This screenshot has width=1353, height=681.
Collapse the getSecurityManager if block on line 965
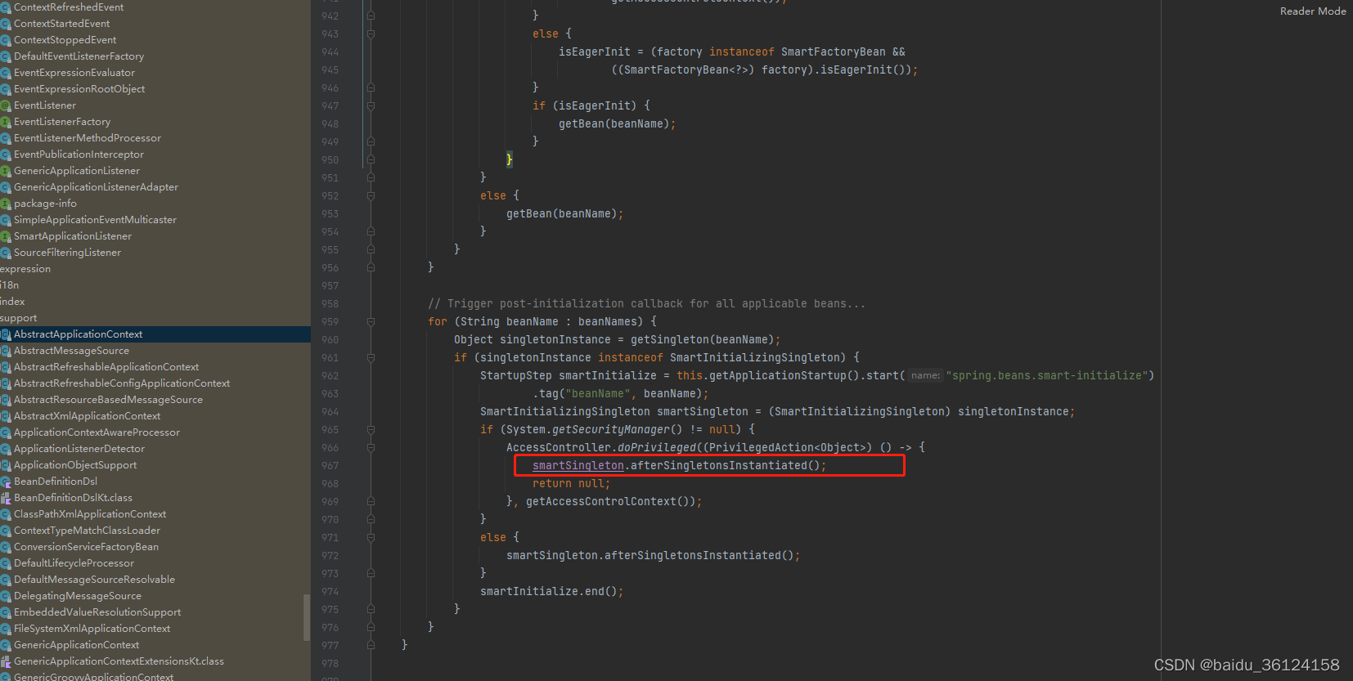tap(371, 429)
